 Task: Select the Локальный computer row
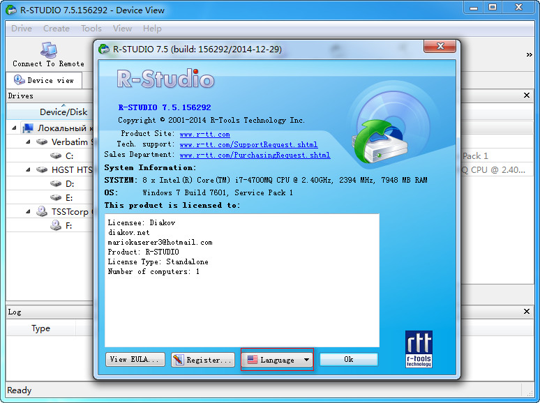click(x=50, y=128)
